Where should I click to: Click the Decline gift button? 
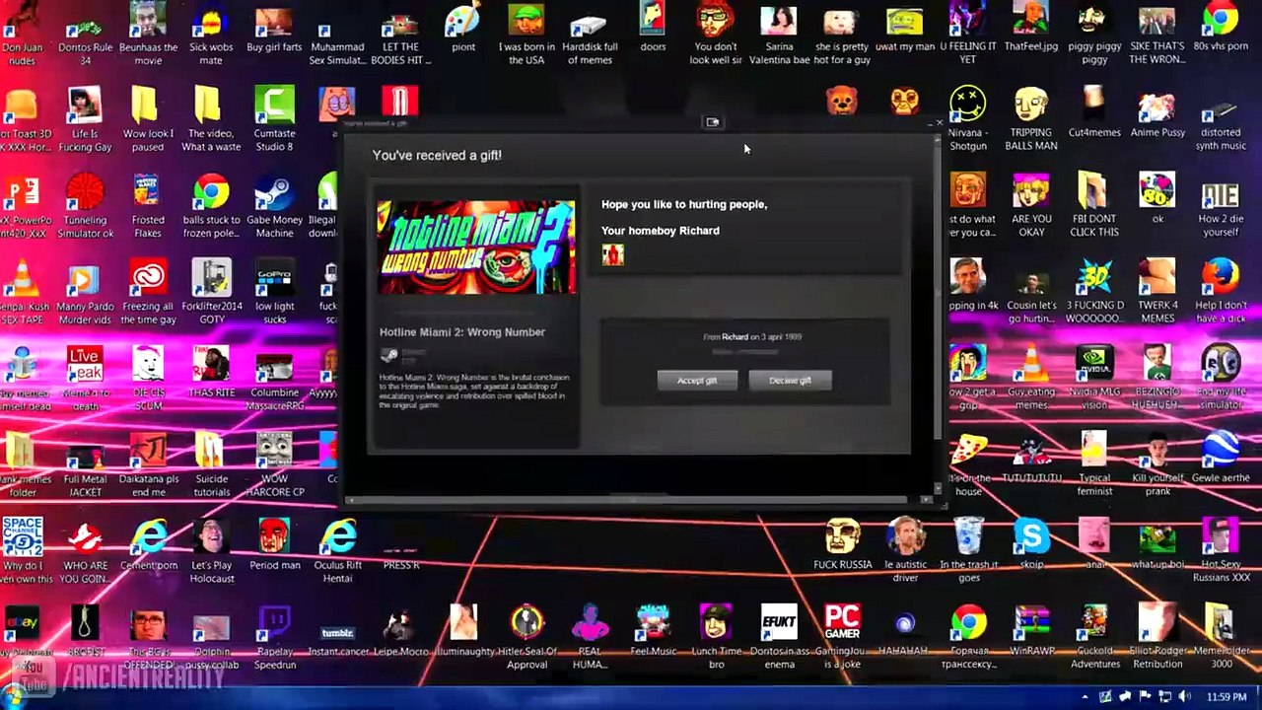790,381
